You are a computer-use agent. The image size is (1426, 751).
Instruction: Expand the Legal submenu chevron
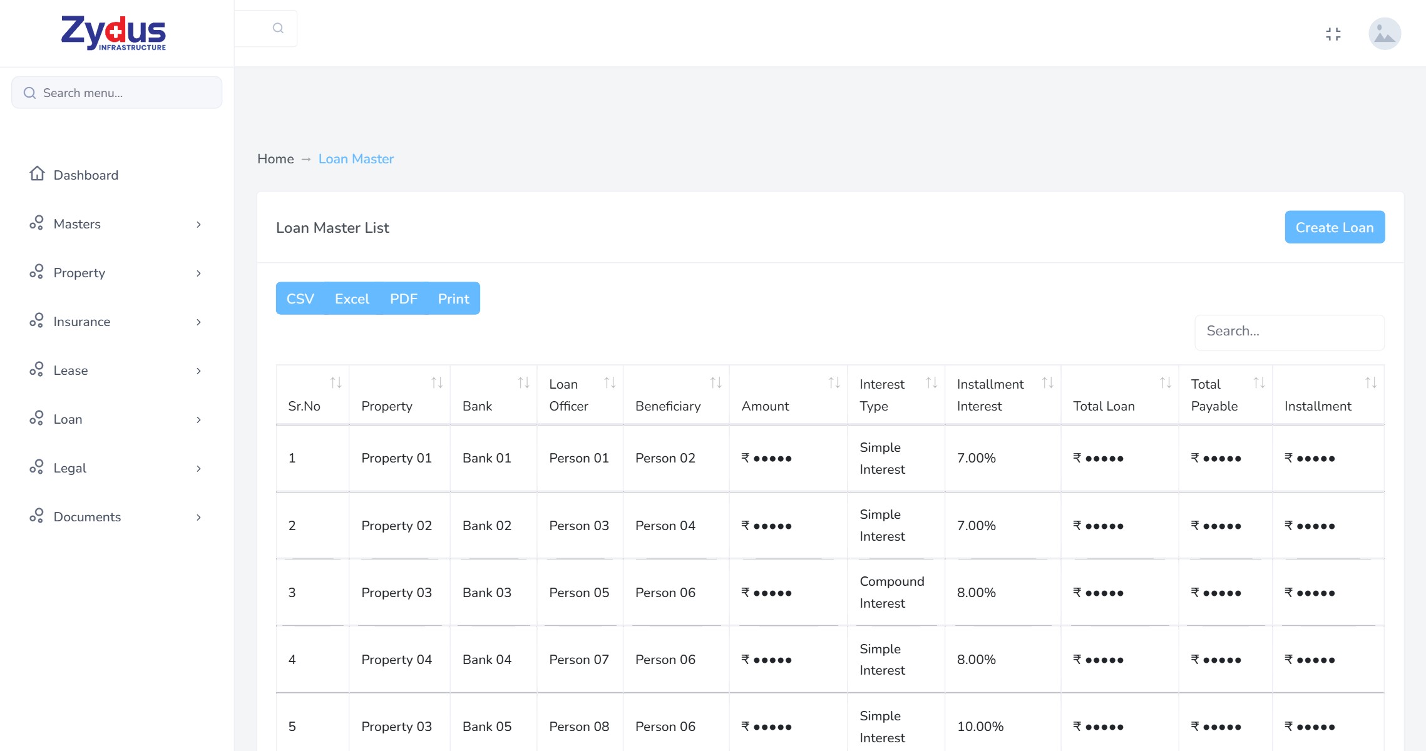198,469
